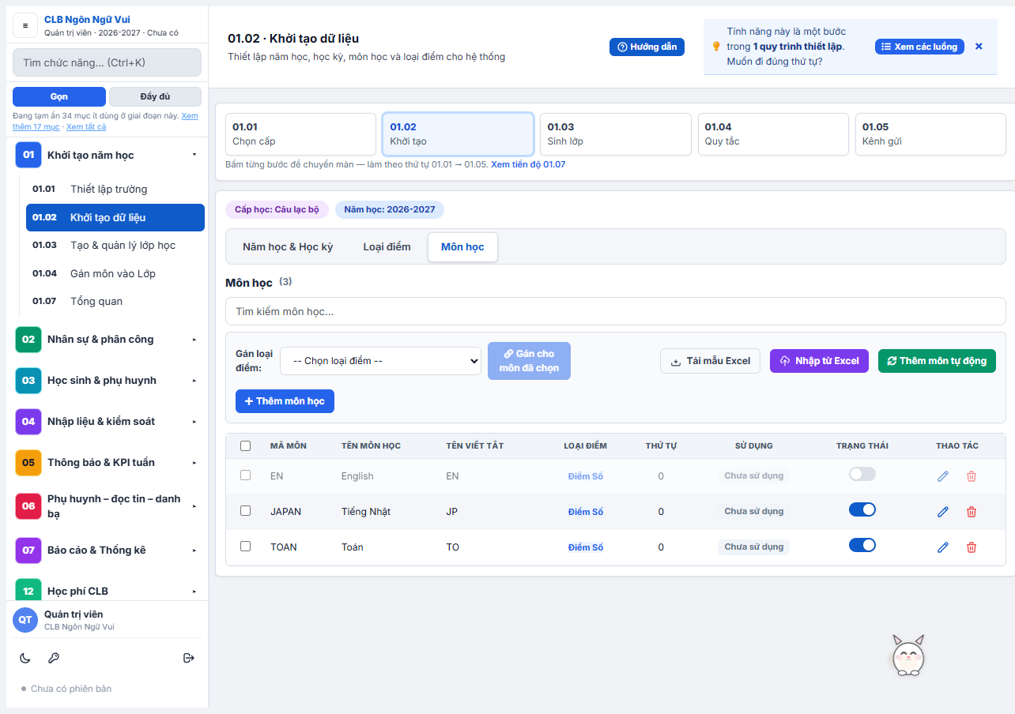The width and height of the screenshot is (1015, 714).
Task: Edit the Toán subject row
Action: tap(942, 547)
